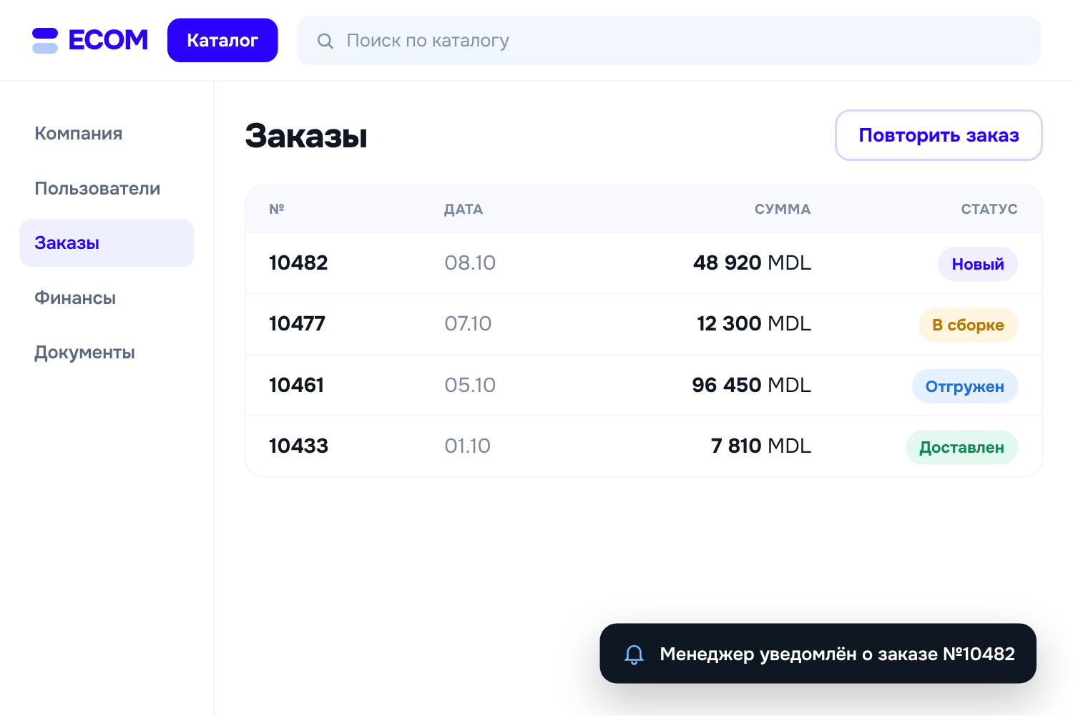The height and width of the screenshot is (716, 1073).
Task: Go to Финансы in the sidebar
Action: click(x=75, y=298)
